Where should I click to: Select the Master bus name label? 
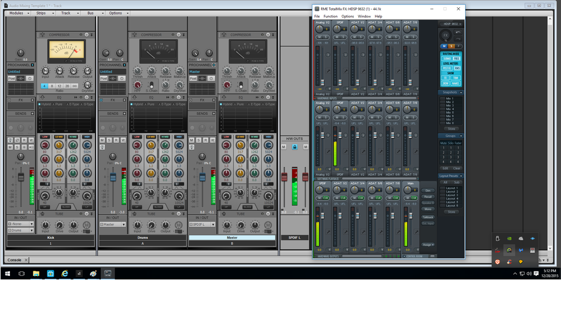coord(232,238)
